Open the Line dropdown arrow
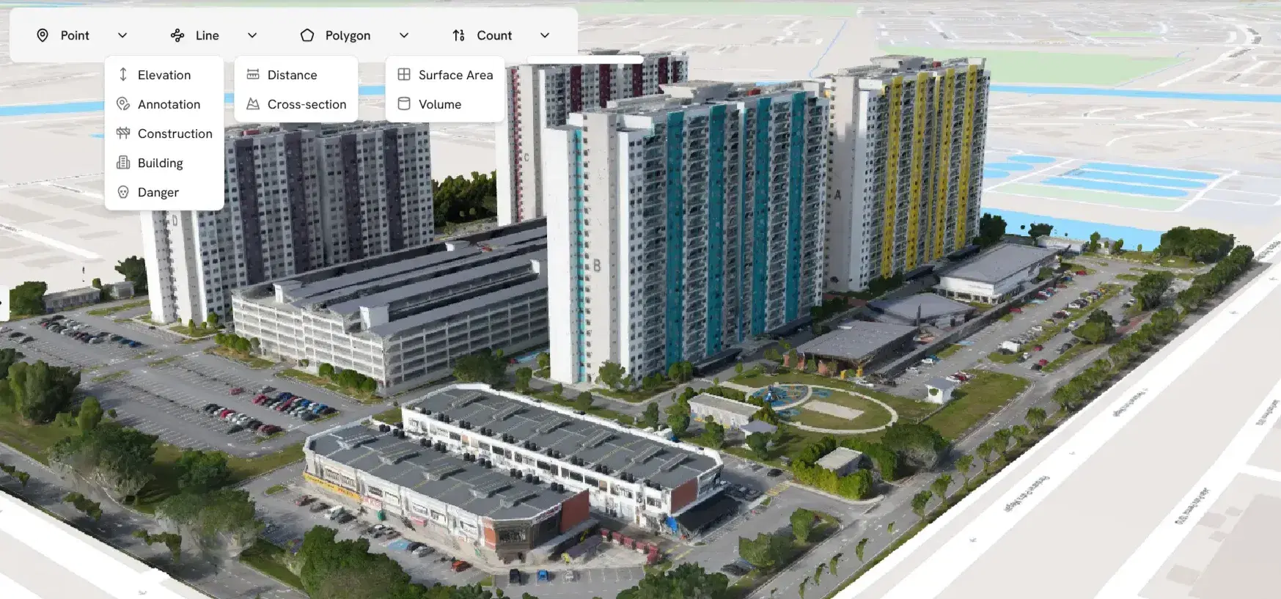The height and width of the screenshot is (599, 1281). tap(252, 35)
